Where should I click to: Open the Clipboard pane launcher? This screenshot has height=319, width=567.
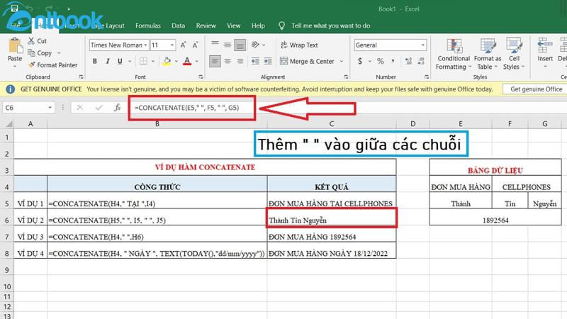(81, 77)
